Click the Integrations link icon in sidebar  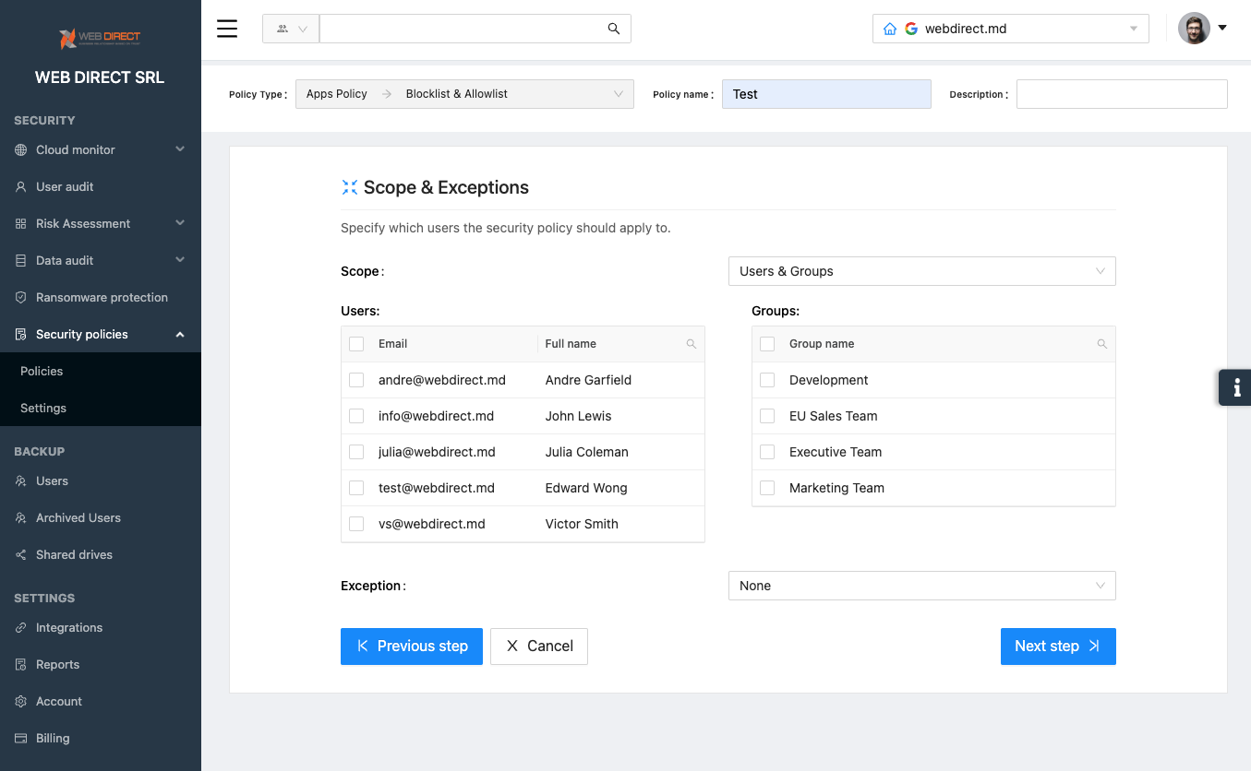[21, 628]
